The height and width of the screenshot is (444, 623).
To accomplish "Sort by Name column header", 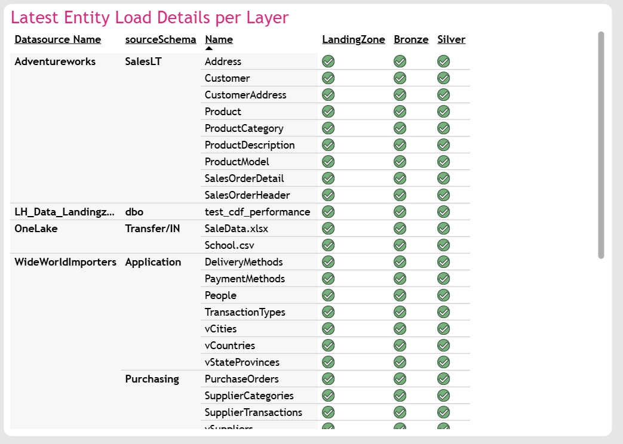I will tap(219, 39).
